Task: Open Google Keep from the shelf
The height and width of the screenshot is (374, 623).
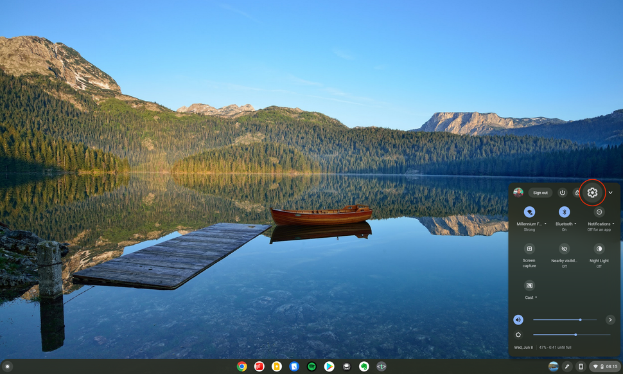Action: 276,365
